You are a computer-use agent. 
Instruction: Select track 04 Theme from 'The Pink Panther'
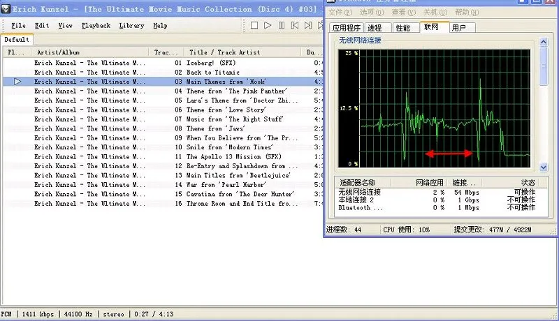(x=164, y=91)
